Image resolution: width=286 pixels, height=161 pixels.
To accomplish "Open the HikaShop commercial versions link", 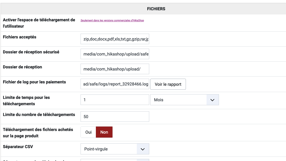I will [x=112, y=20].
